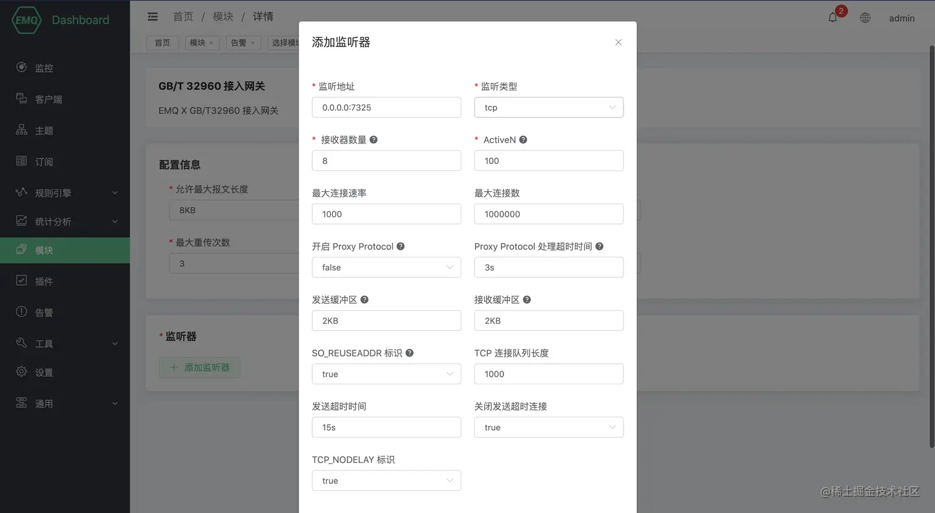This screenshot has width=935, height=513.
Task: Click the 主题 topics sidebar icon
Action: coord(22,129)
